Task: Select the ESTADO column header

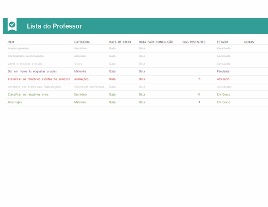Action: [x=222, y=42]
